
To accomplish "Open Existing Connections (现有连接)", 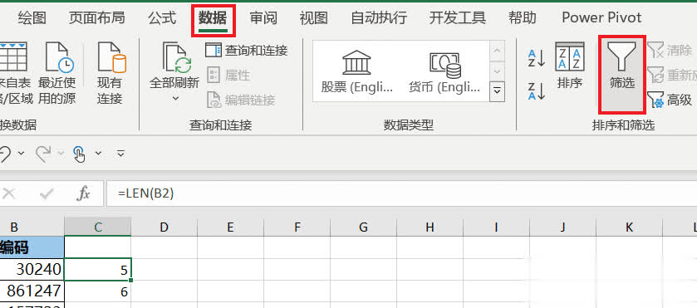I will click(x=110, y=73).
